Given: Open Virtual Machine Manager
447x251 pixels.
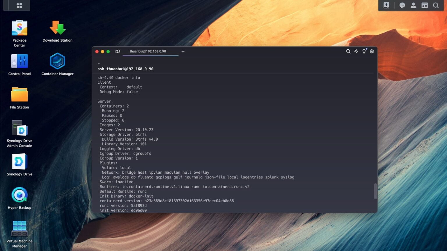Looking at the screenshot, I should pos(19,230).
